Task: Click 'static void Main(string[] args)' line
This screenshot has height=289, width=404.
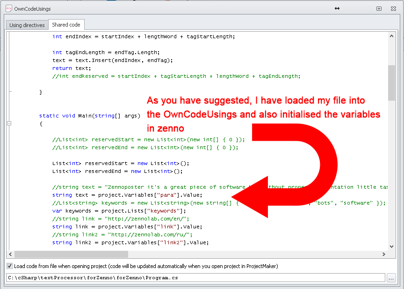Action: click(x=90, y=116)
